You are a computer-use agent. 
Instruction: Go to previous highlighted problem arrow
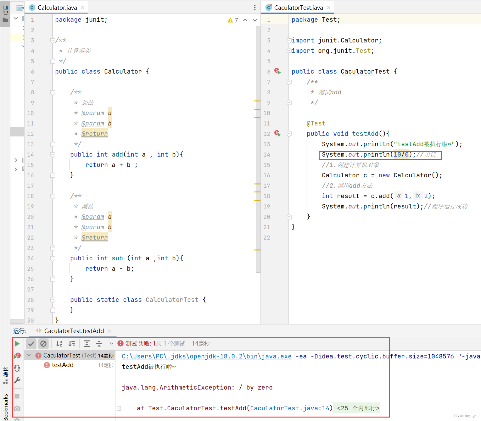pyautogui.click(x=245, y=20)
